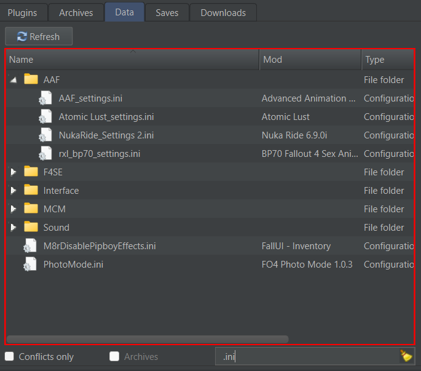Click the F4SE folder name

click(x=53, y=172)
